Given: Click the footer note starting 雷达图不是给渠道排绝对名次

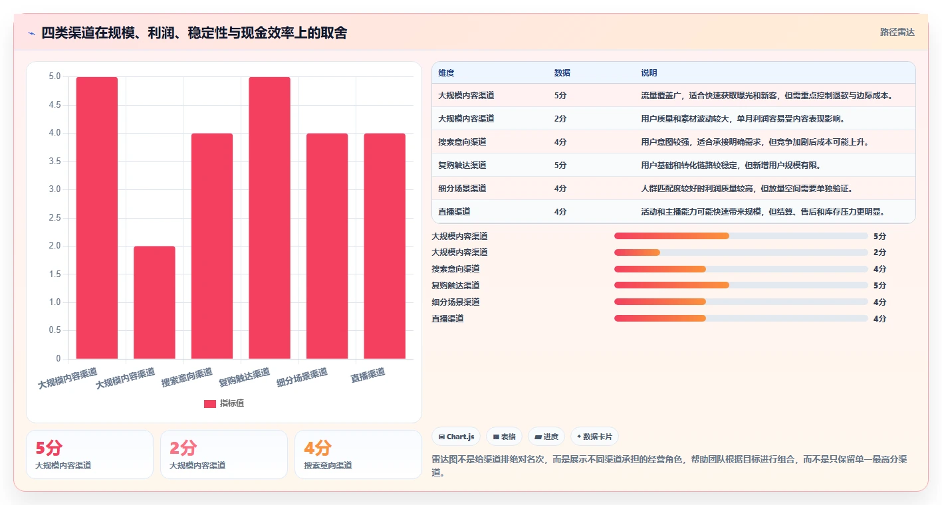Looking at the screenshot, I should click(x=669, y=466).
